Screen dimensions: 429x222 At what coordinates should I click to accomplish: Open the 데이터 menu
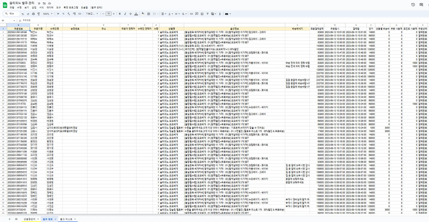(x=50, y=7)
